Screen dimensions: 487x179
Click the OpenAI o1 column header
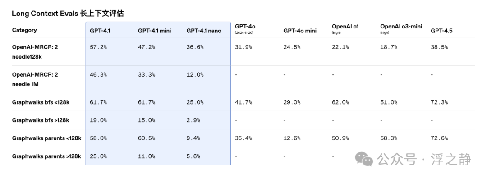[x=345, y=28]
